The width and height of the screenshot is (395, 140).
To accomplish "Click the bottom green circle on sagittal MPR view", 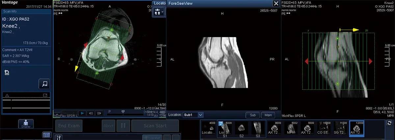I will pos(337,84).
